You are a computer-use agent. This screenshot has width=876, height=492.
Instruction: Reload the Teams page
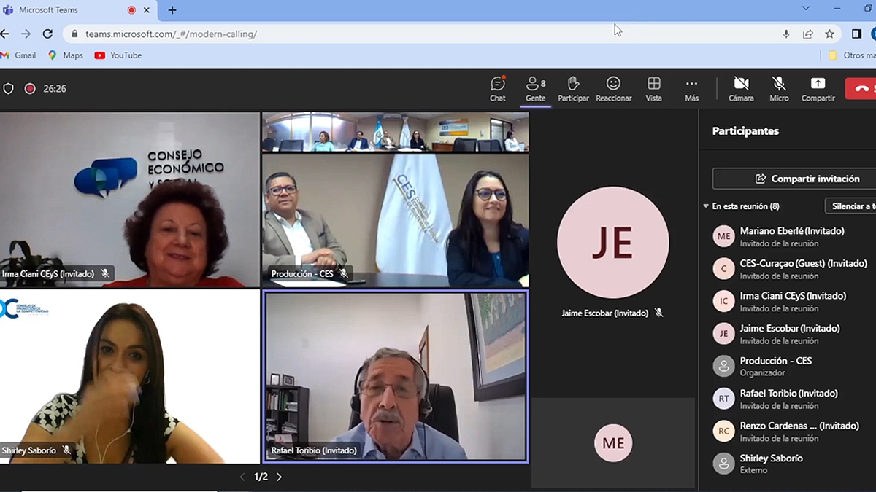tap(47, 34)
